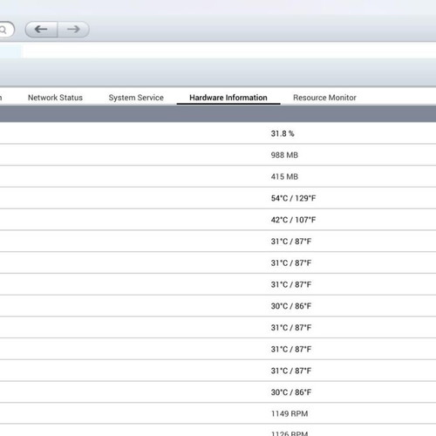Click the 1126 RPM fan speed value
This screenshot has height=436, width=436.
(x=290, y=433)
